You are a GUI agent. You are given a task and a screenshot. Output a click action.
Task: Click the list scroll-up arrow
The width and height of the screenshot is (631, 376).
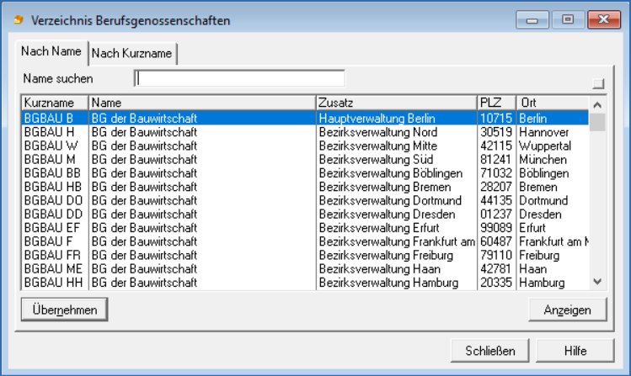(x=597, y=105)
